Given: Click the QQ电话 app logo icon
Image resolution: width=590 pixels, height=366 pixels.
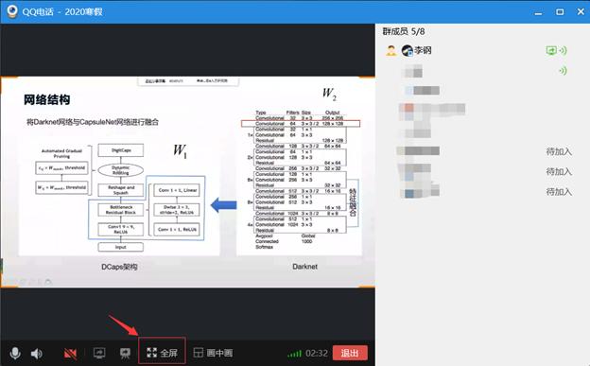Looking at the screenshot, I should click(12, 11).
